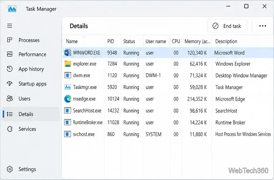This screenshot has width=274, height=180.
Task: Select the SearchHost.exe process name
Action: click(x=87, y=110)
